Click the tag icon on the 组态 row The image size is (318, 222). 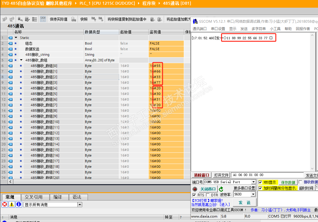coord(10,43)
